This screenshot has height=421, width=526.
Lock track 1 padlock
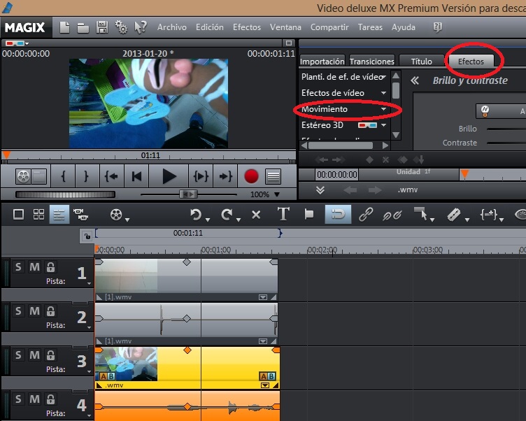pos(50,267)
